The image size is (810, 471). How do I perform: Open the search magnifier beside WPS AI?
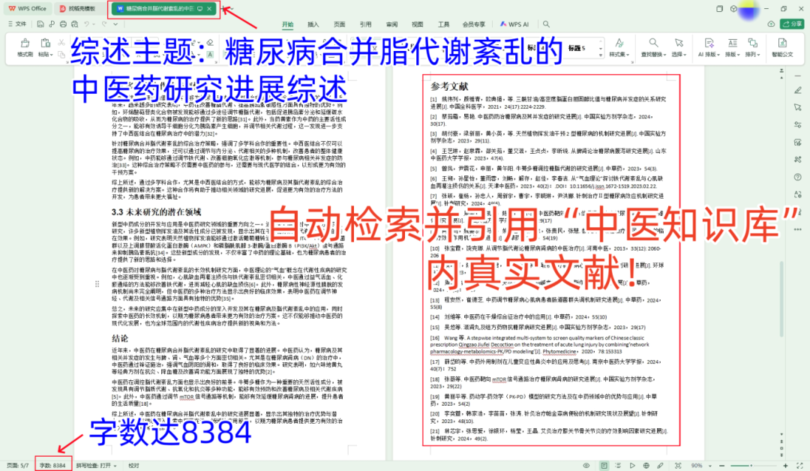click(x=546, y=24)
